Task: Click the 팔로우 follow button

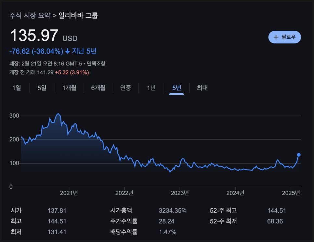Action: [x=284, y=37]
